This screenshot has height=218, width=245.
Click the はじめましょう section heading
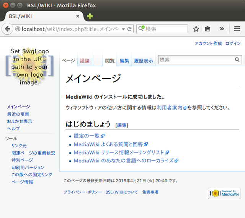[x=88, y=124]
